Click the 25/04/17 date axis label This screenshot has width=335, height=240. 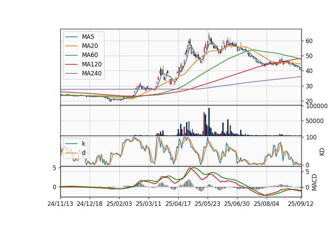[178, 204]
